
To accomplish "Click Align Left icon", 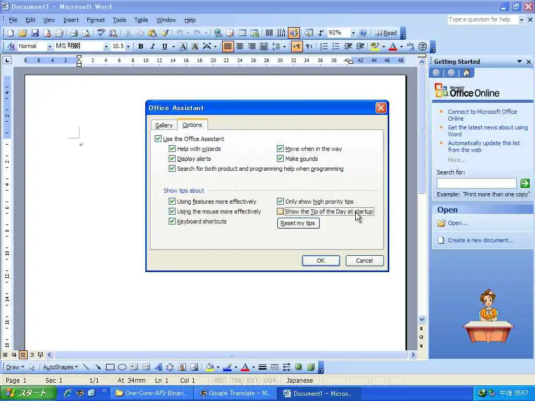I will tap(228, 46).
